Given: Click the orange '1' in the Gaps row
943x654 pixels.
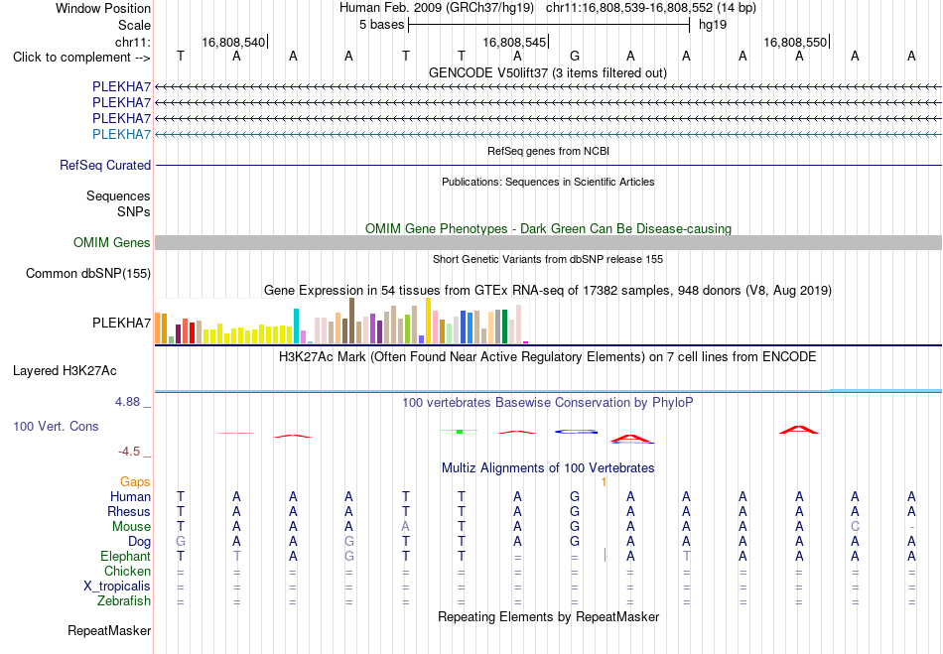Looking at the screenshot, I should [x=604, y=482].
